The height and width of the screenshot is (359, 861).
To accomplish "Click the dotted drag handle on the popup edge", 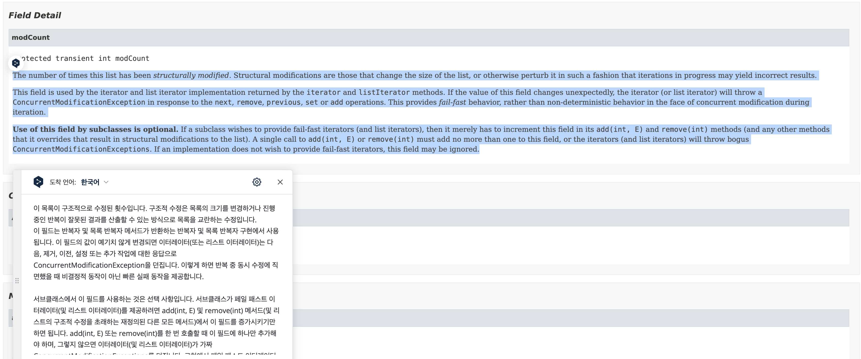I will tap(17, 280).
